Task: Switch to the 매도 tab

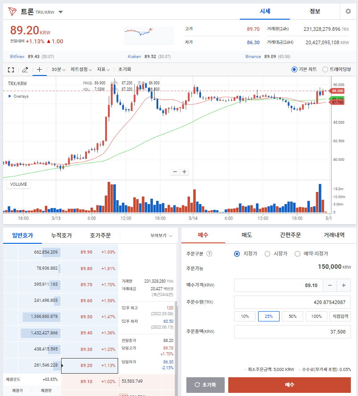Action: point(247,235)
